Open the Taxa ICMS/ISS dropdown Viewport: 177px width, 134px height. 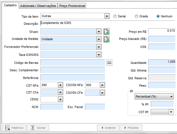pyautogui.click(x=99, y=54)
